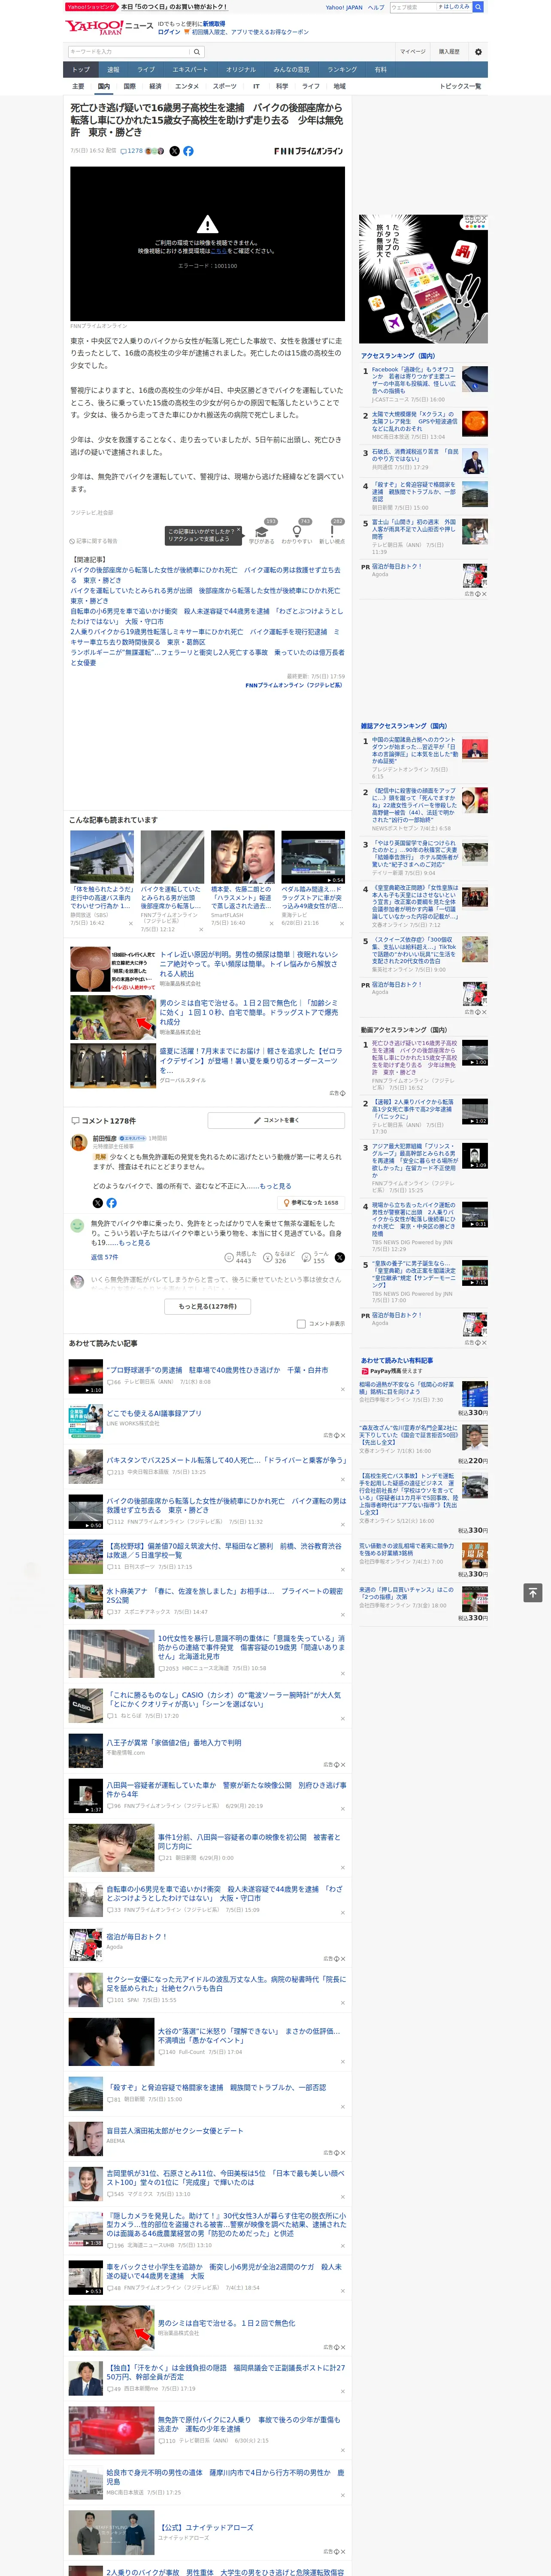Open the CASIO 電波ソーラー腕時計 article
This screenshot has width=551, height=2576.
coord(224,1699)
